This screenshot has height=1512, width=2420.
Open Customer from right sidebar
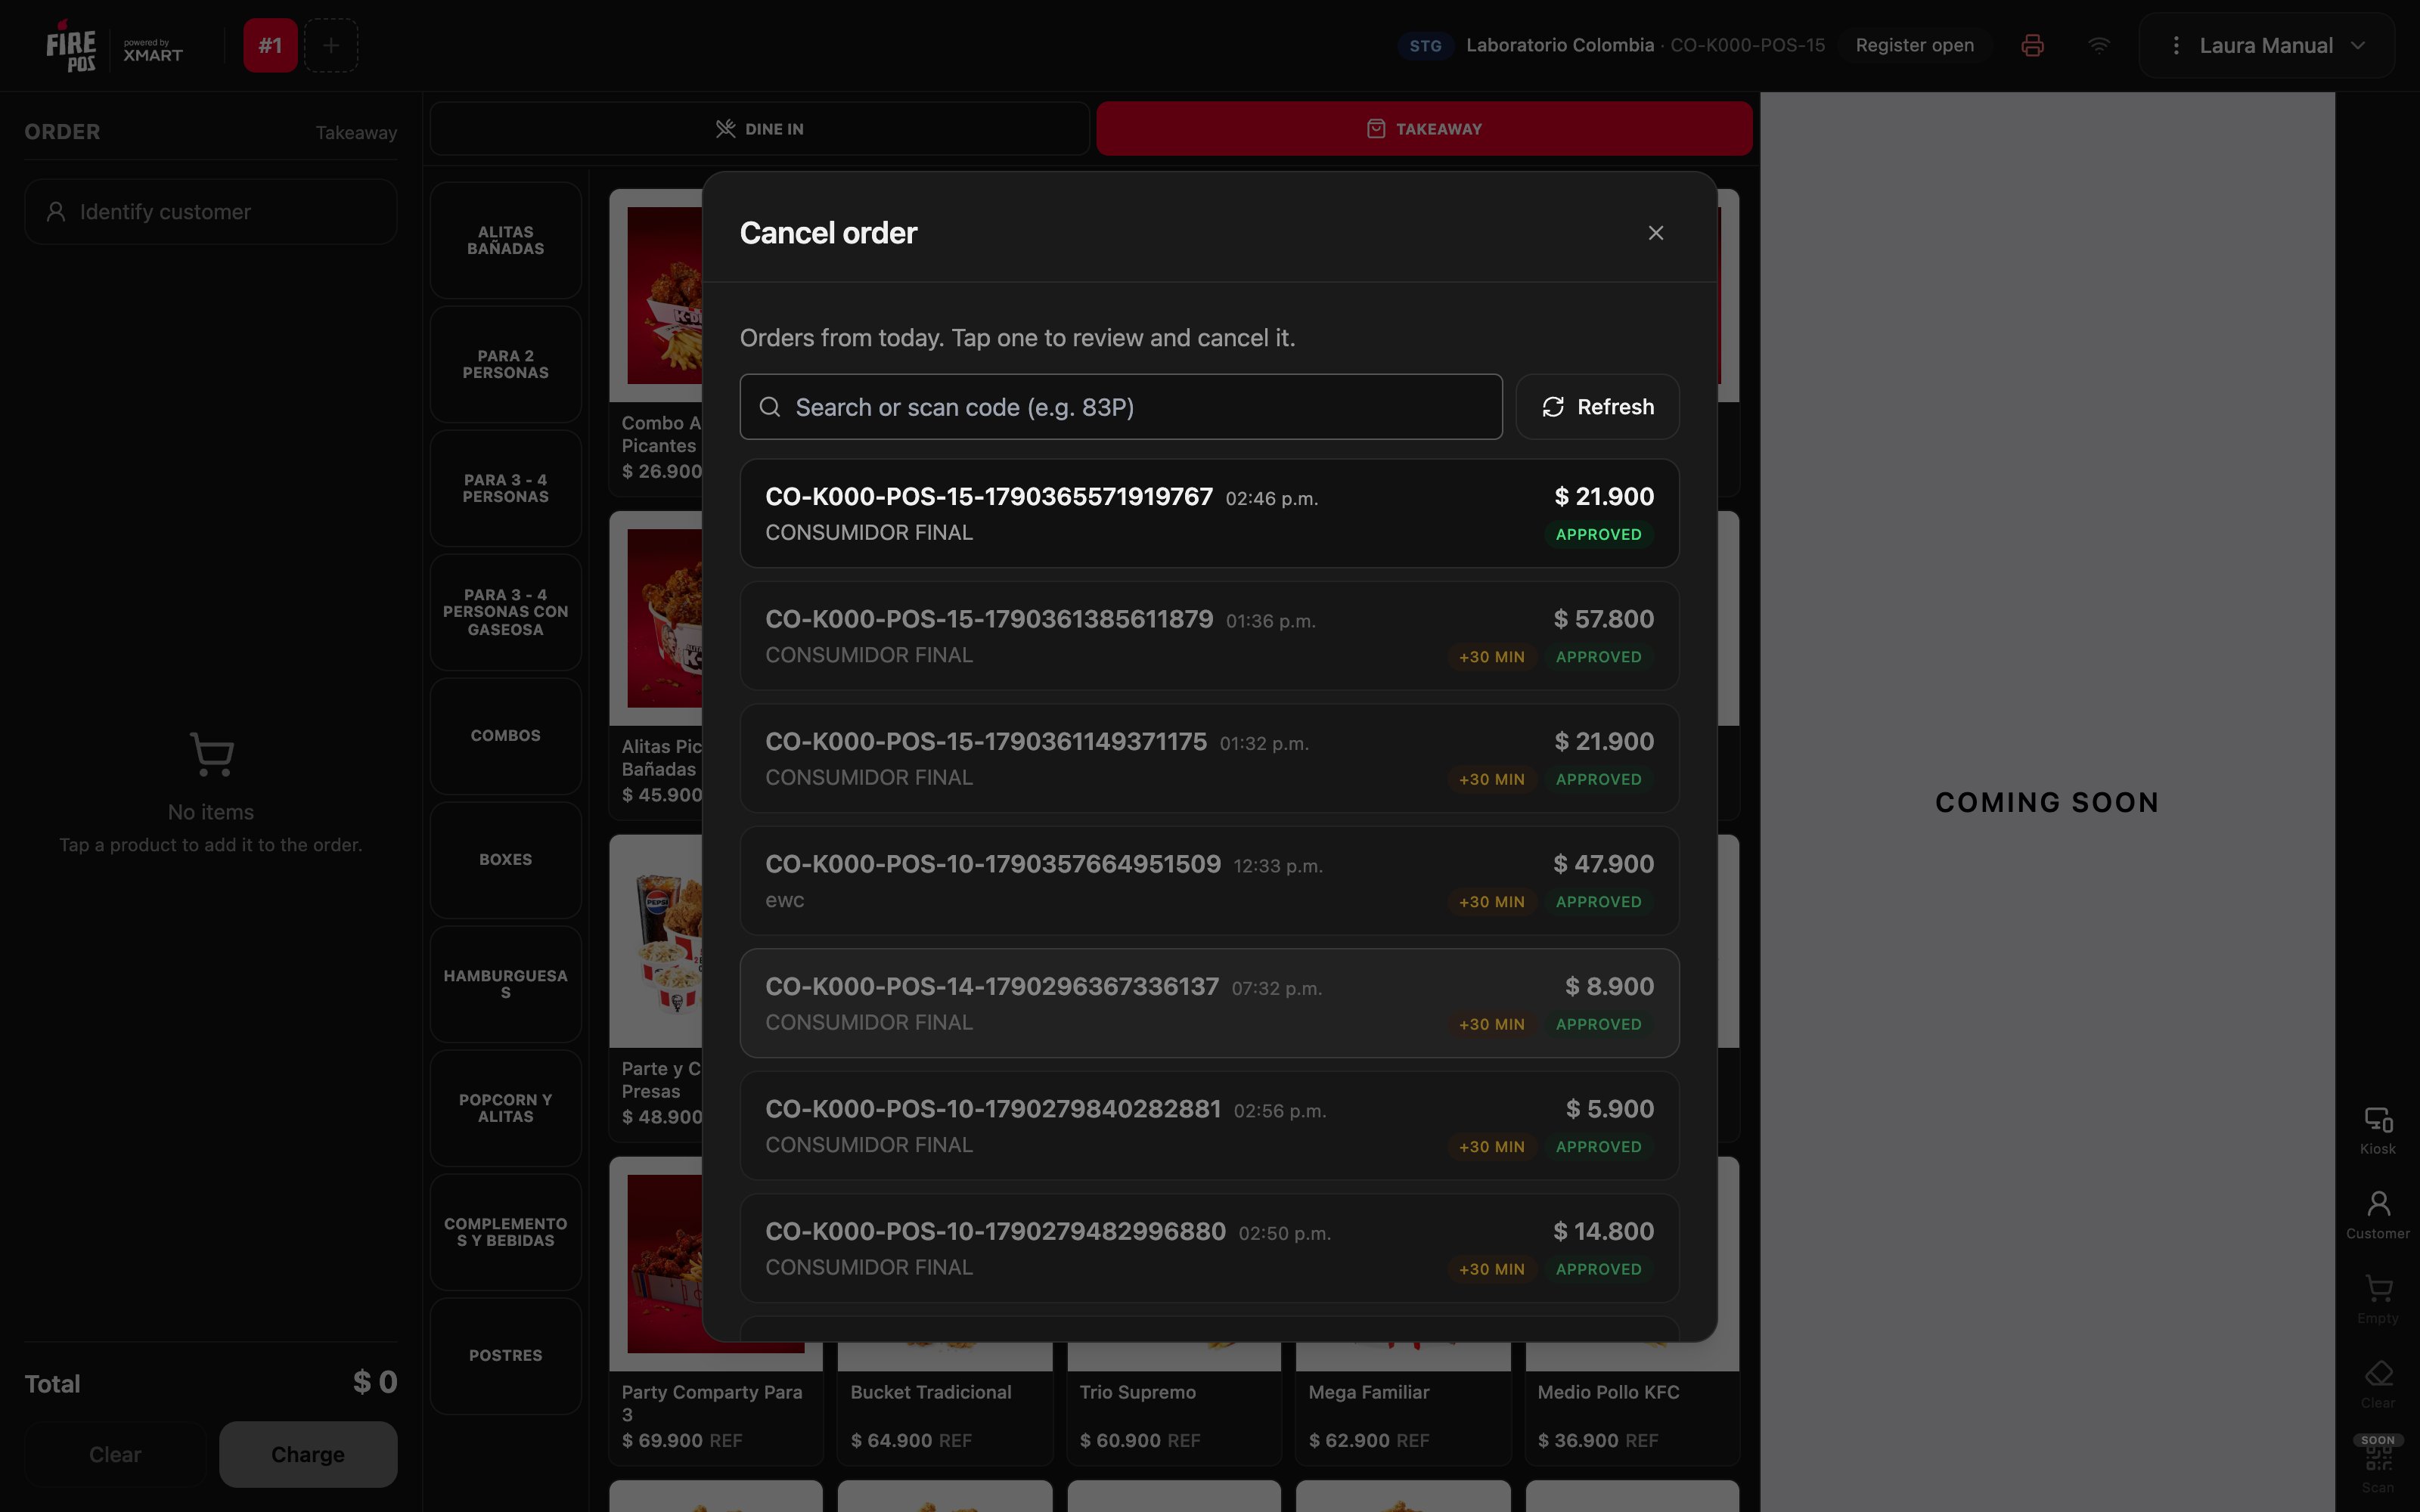click(x=2378, y=1215)
